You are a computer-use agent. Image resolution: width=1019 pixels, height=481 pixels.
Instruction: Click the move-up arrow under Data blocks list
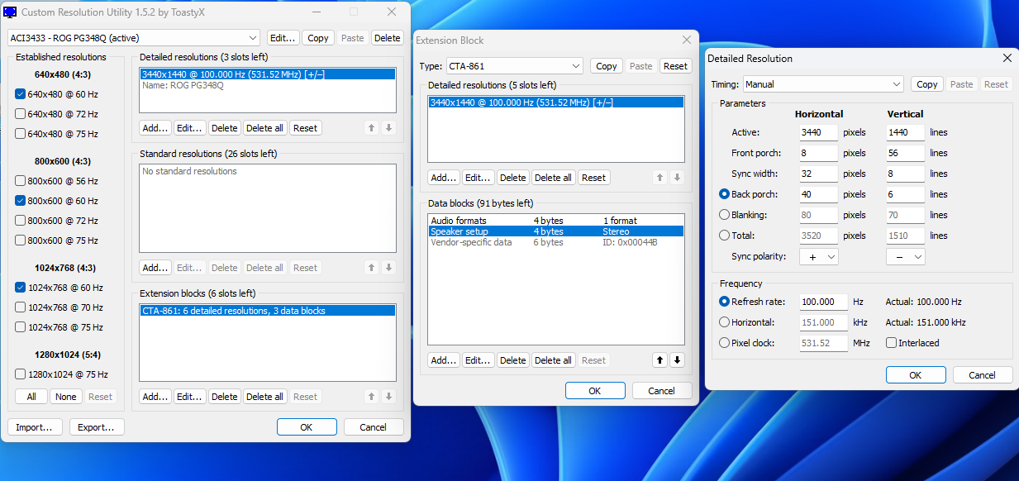click(660, 360)
